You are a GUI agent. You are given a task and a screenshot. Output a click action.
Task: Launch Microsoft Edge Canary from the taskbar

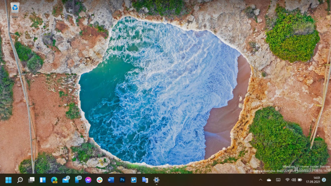(54, 180)
